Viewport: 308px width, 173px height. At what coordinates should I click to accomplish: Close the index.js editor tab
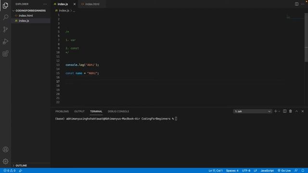(x=75, y=4)
